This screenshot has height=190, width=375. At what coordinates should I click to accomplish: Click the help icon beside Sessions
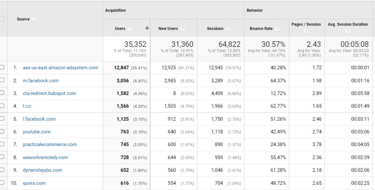[228, 29]
